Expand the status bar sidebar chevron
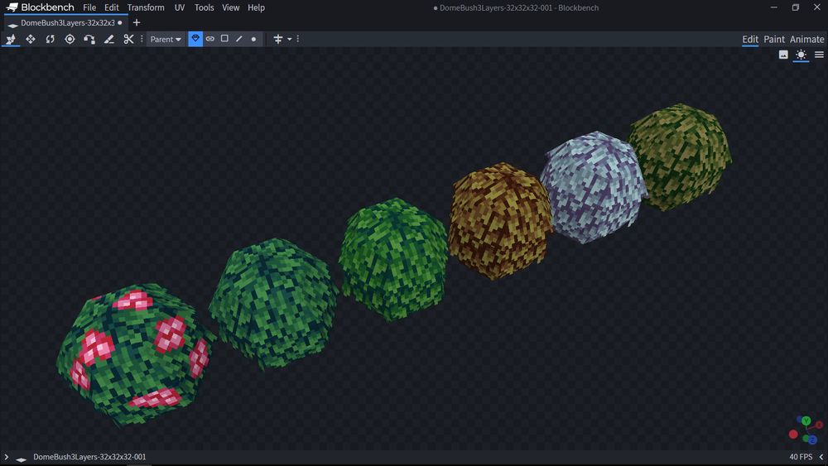The height and width of the screenshot is (466, 828). 7,457
